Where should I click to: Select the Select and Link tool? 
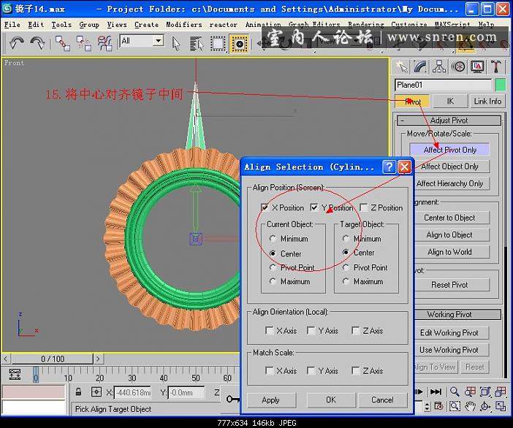[x=63, y=43]
